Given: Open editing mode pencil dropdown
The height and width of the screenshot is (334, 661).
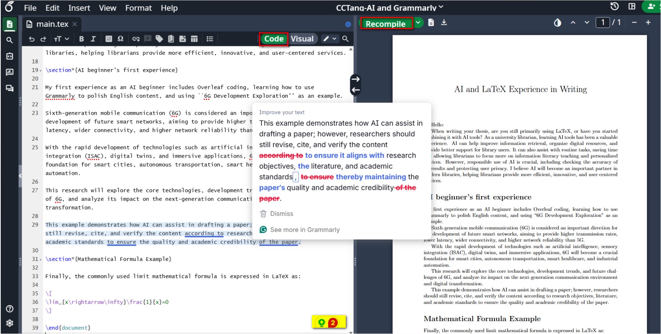Looking at the screenshot, I should (330, 39).
